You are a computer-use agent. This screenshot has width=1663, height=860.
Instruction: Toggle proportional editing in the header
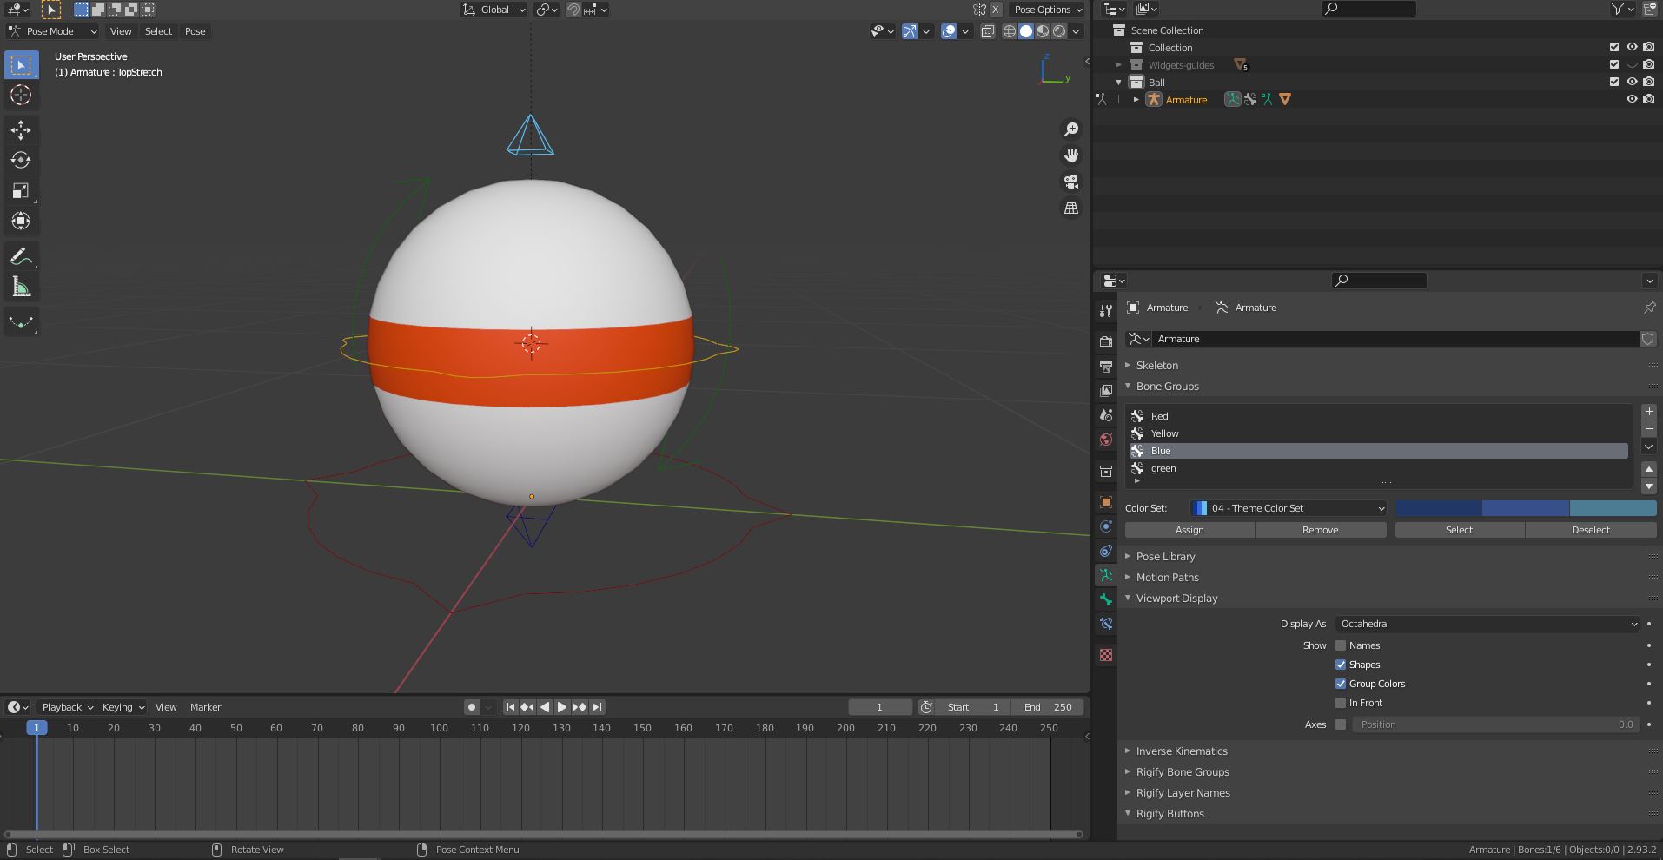pyautogui.click(x=543, y=10)
